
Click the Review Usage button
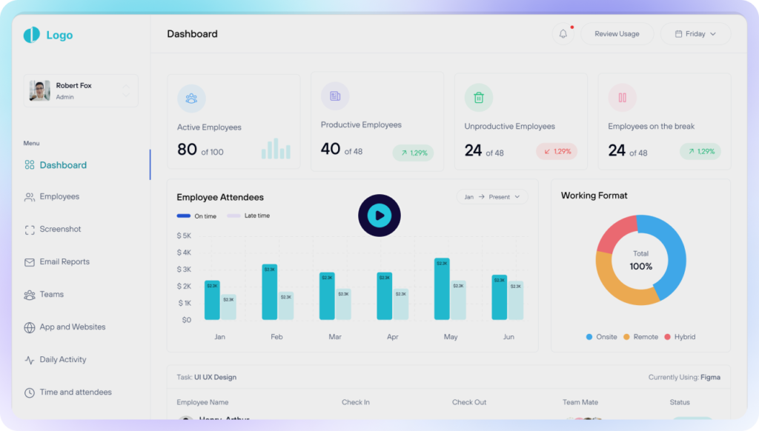[617, 34]
